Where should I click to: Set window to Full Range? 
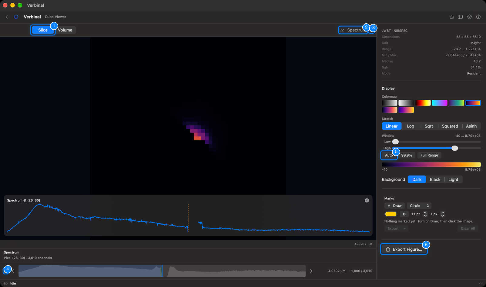click(429, 155)
